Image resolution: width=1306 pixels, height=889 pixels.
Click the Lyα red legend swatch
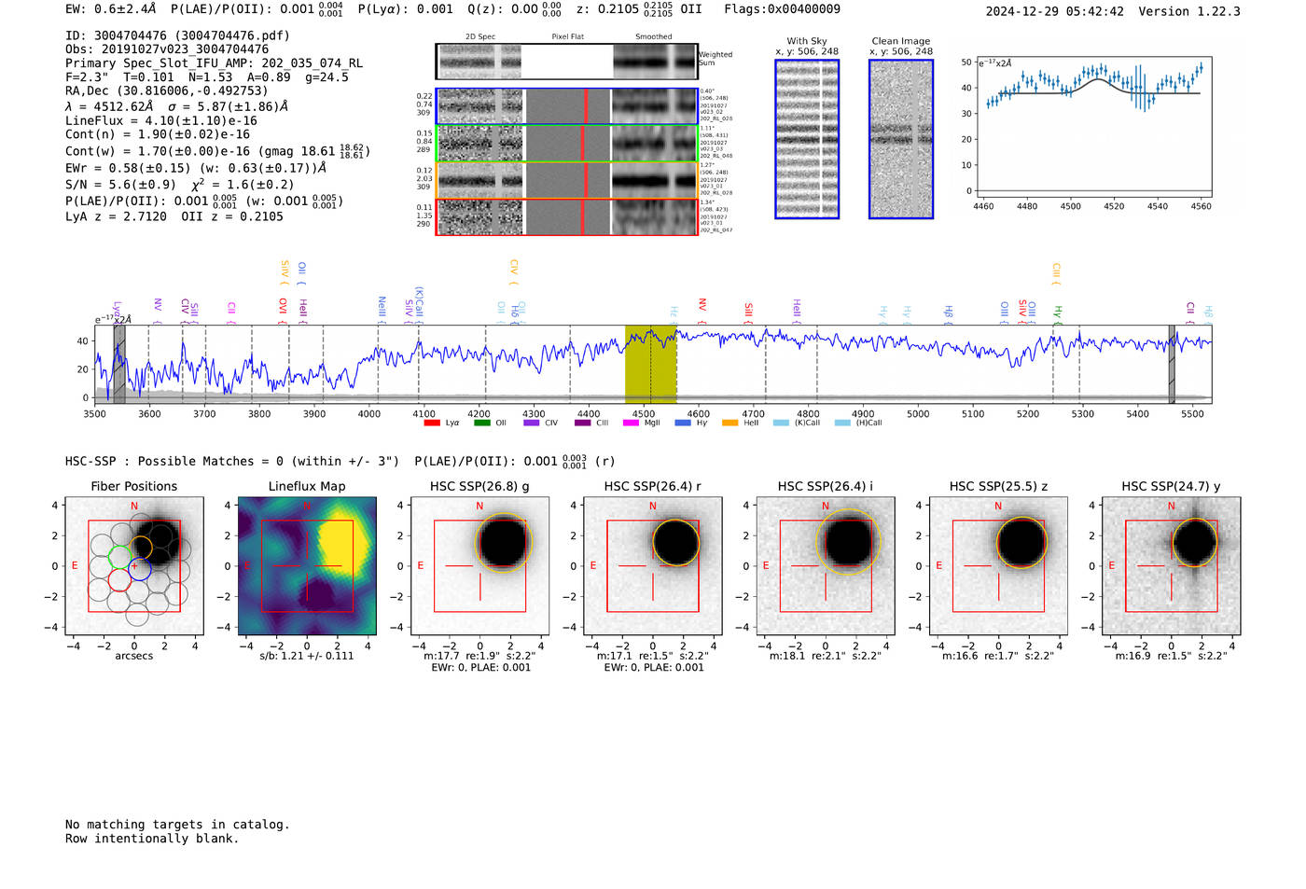[431, 423]
